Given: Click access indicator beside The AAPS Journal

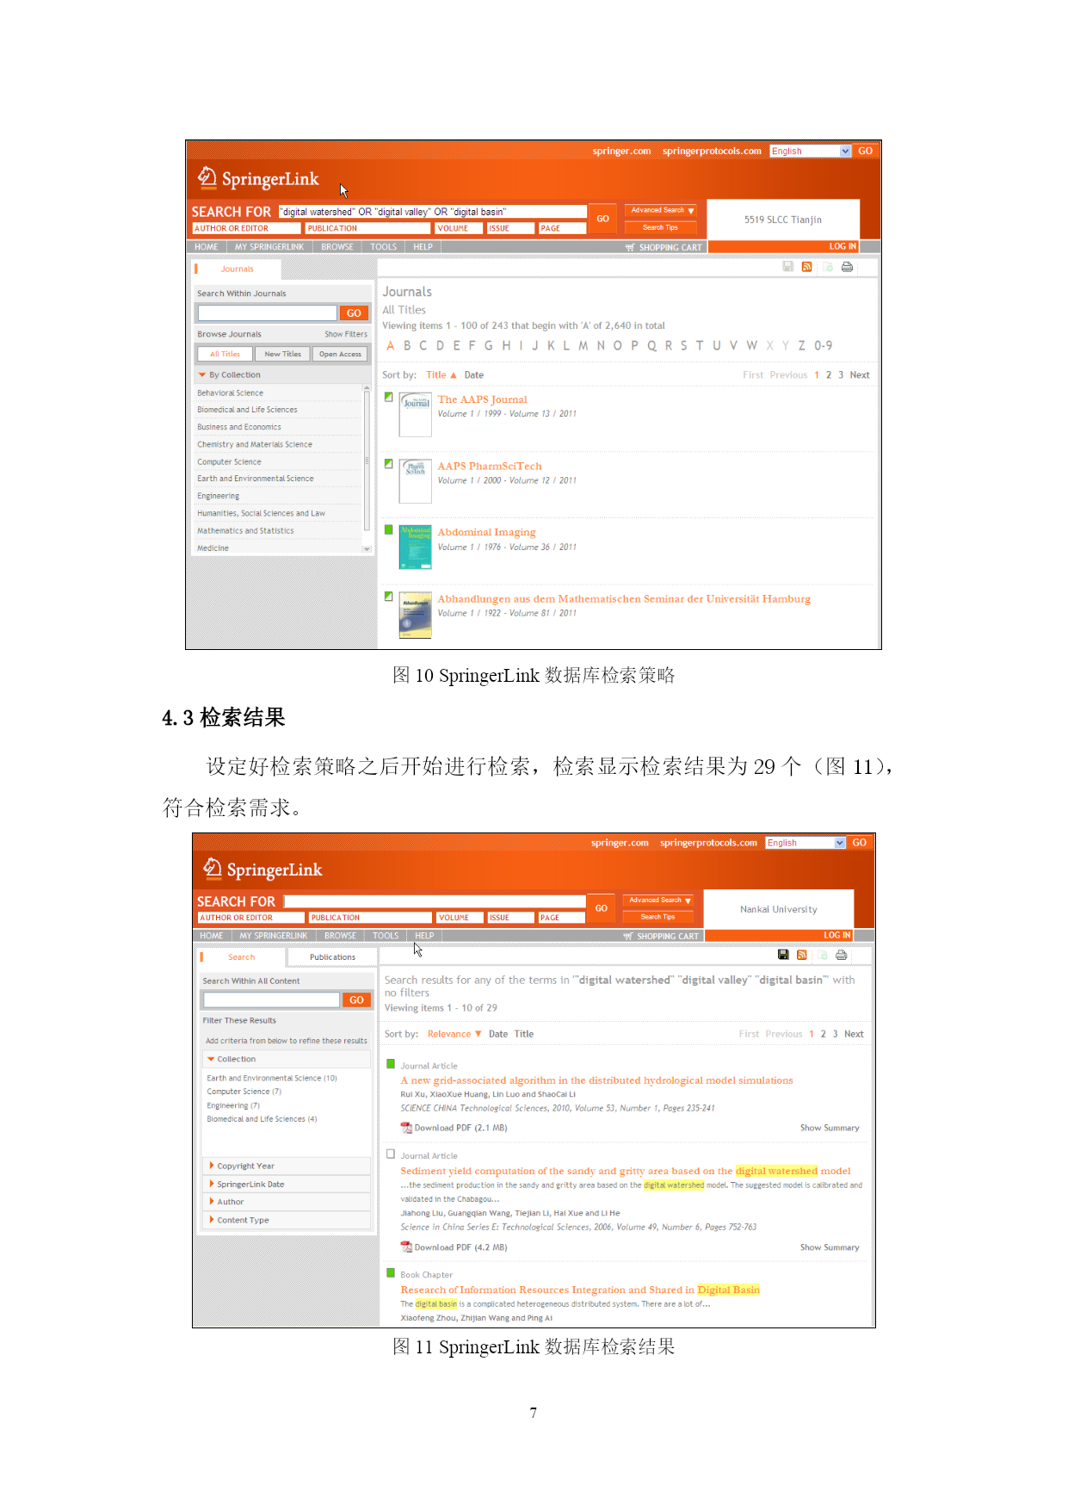Looking at the screenshot, I should pyautogui.click(x=388, y=397).
